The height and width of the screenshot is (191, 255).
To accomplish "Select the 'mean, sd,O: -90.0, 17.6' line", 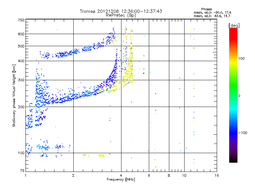I will click(x=212, y=12).
